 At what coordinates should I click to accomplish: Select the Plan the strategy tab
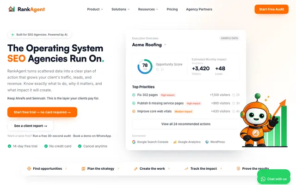(x=100, y=168)
